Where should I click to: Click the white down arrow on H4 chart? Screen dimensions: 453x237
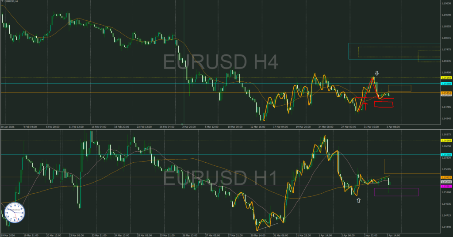[x=376, y=73]
